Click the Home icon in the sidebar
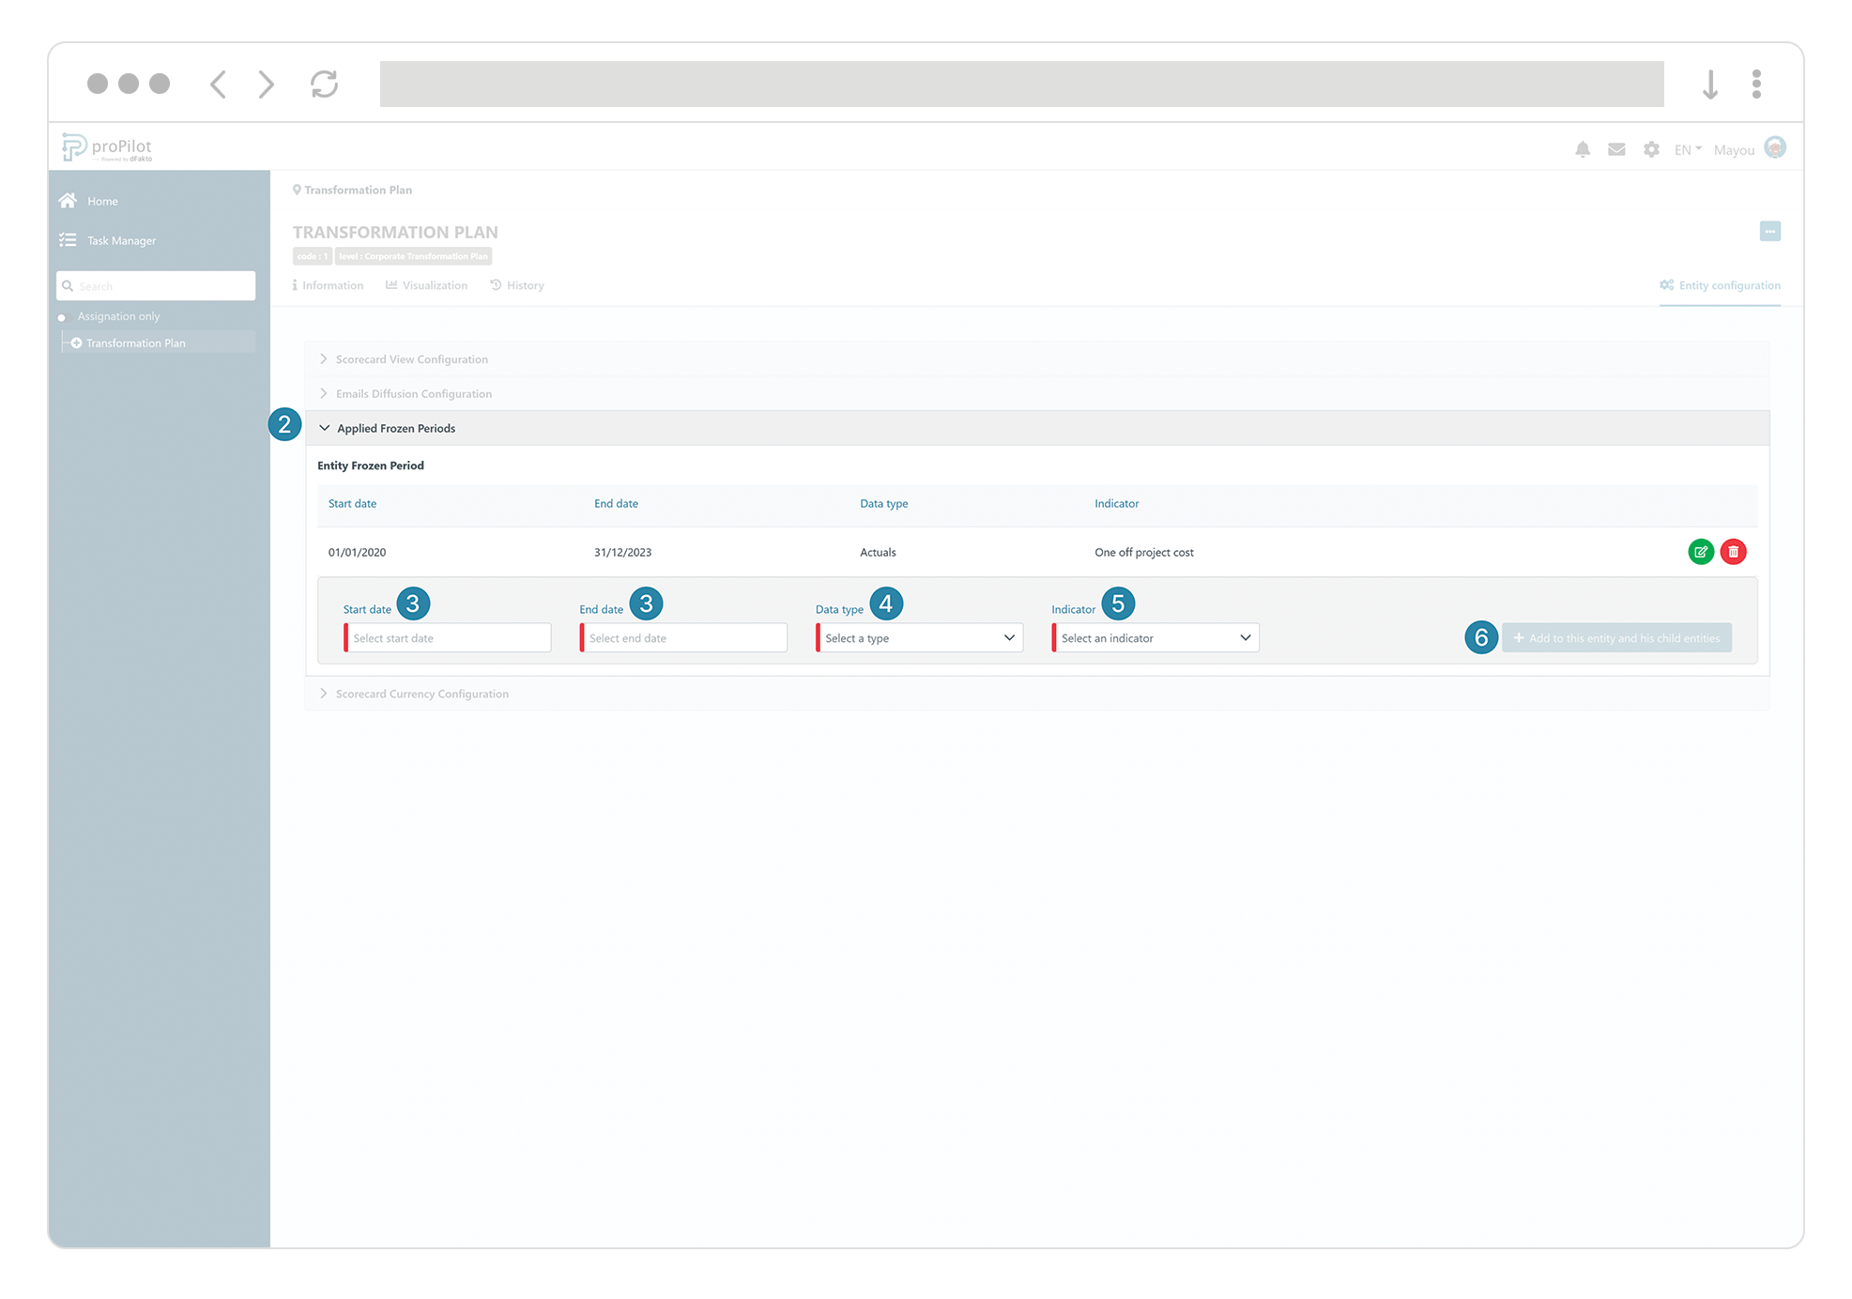Viewport: 1852px width, 1299px height. (68, 200)
